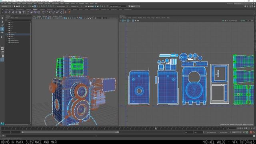Click the Open Scene folder icon
The width and height of the screenshot is (256, 144).
[x=17, y=6]
